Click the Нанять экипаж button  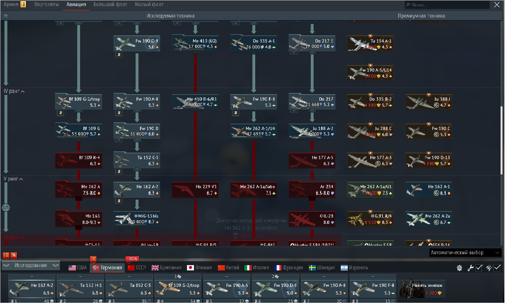421,289
